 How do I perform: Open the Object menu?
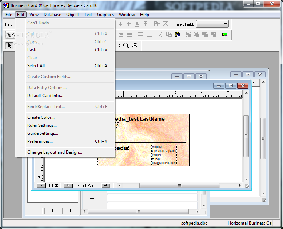(x=72, y=15)
